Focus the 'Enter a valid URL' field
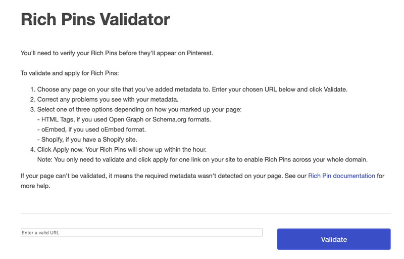404x259 pixels. [x=141, y=232]
